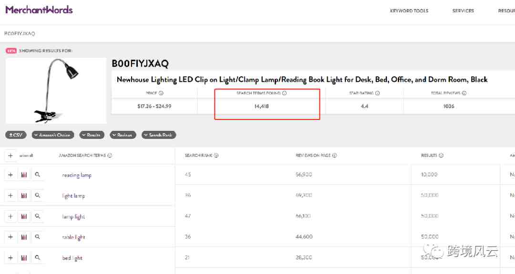This screenshot has height=274, width=515.
Task: Open the 'lamp light' keyword link
Action: point(73,216)
